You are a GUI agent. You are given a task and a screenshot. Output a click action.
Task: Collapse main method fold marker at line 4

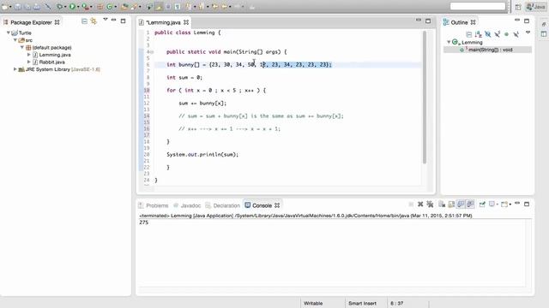(x=152, y=51)
